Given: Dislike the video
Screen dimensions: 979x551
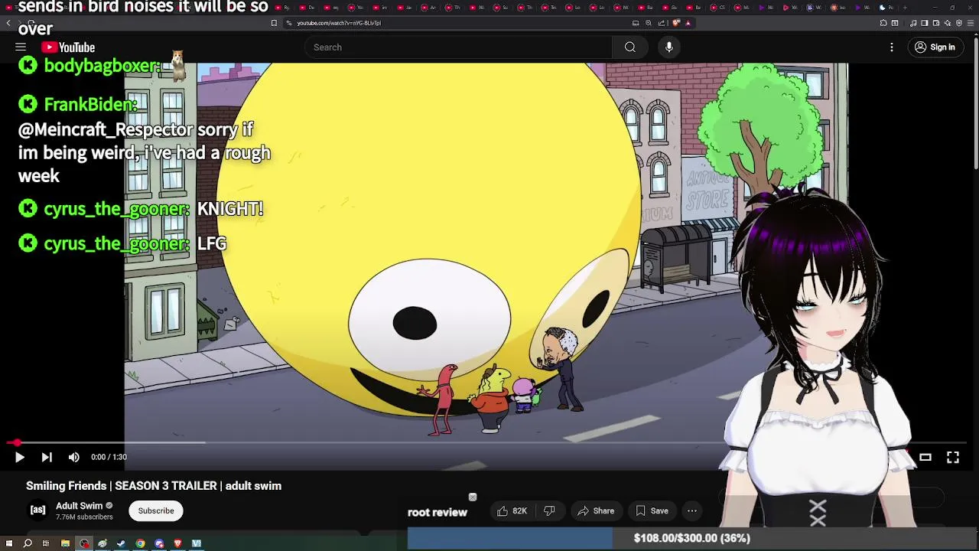Looking at the screenshot, I should point(549,510).
